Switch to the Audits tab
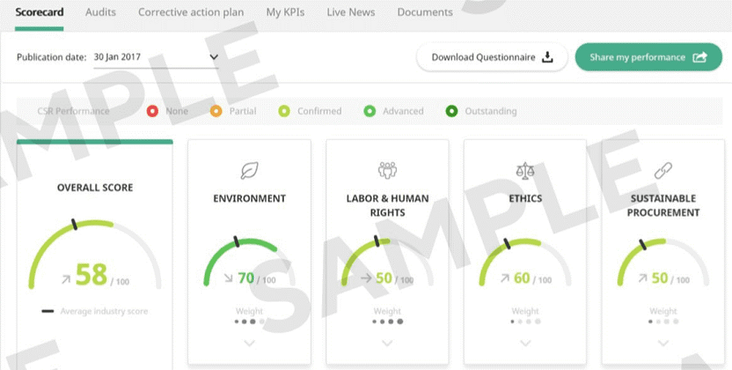The image size is (732, 370). [x=101, y=12]
